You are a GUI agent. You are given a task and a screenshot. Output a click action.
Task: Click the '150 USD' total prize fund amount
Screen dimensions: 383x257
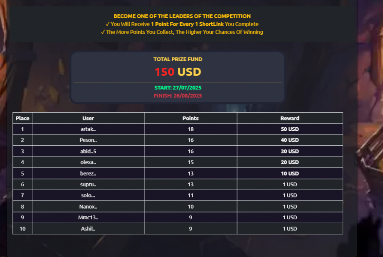point(178,72)
